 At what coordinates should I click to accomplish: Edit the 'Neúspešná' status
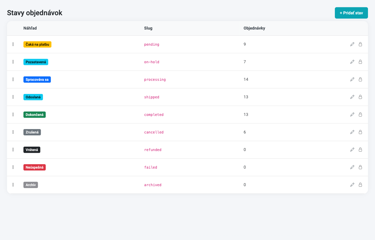click(352, 167)
